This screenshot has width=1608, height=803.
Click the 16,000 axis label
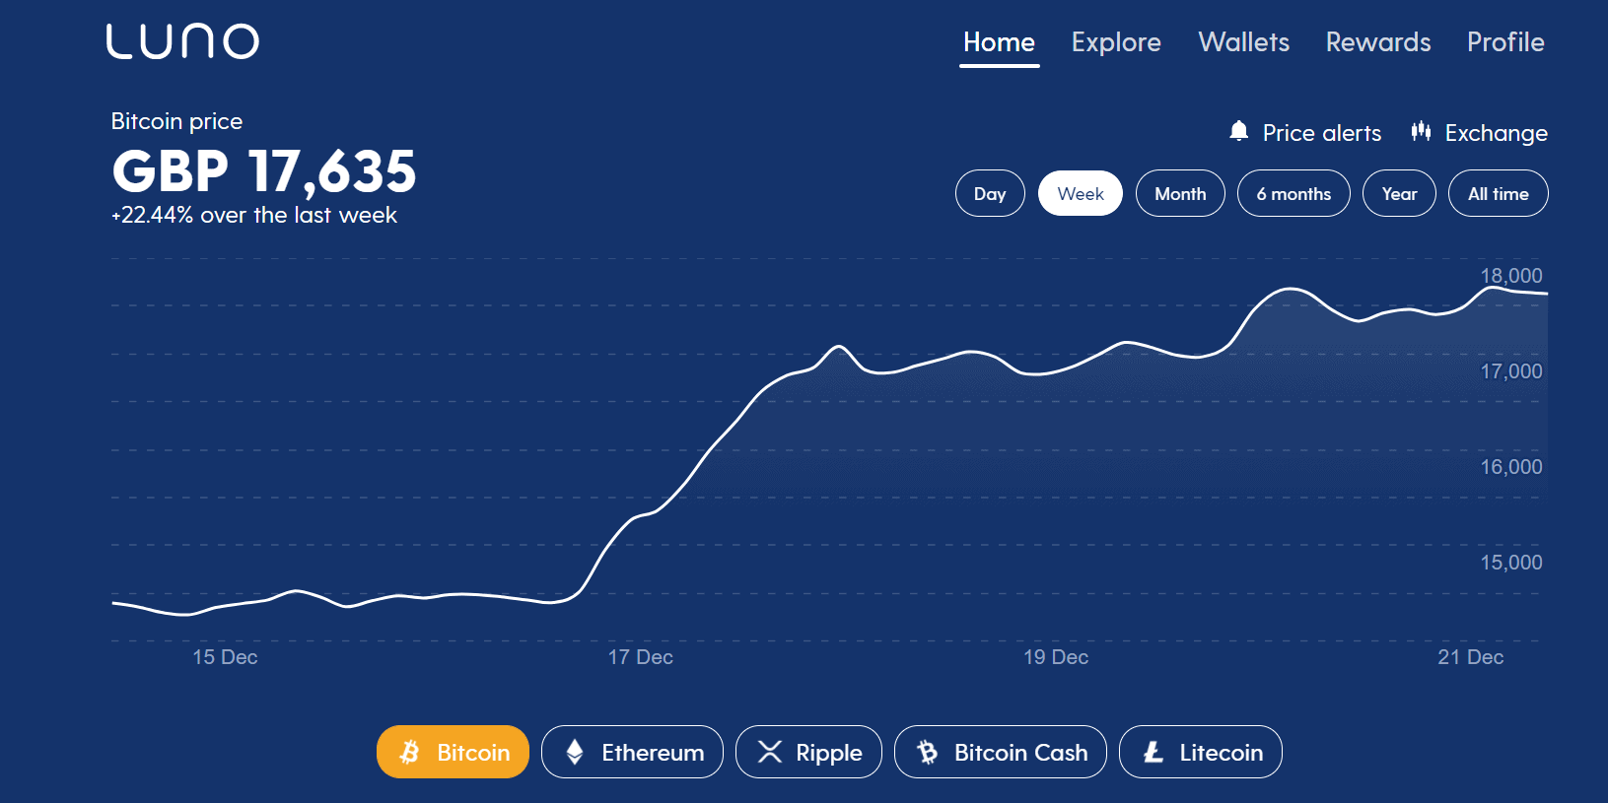tap(1511, 467)
